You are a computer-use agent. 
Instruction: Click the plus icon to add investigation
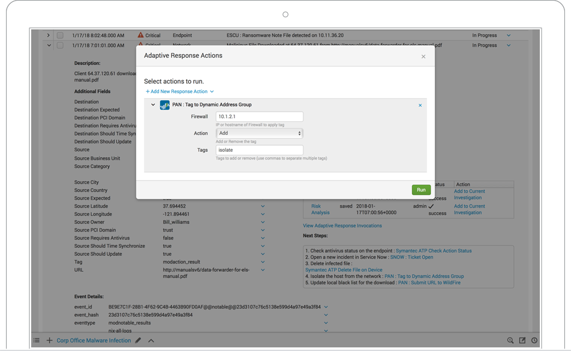coord(50,340)
